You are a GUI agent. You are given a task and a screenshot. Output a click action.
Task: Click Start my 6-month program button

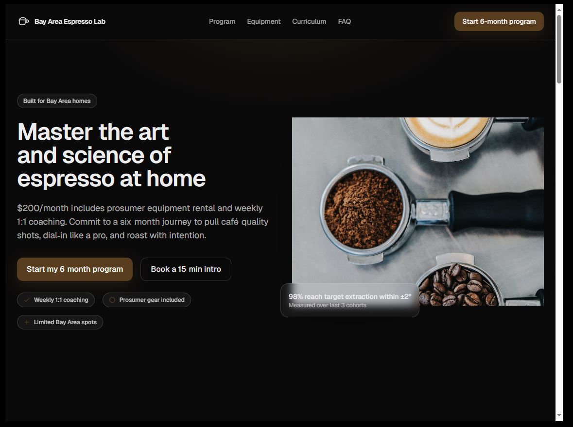75,269
